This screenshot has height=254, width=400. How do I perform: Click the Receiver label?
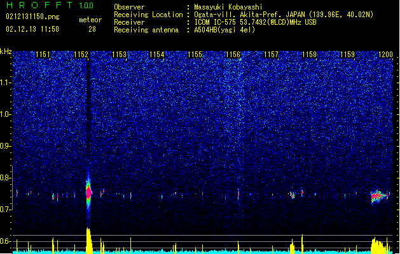[129, 22]
